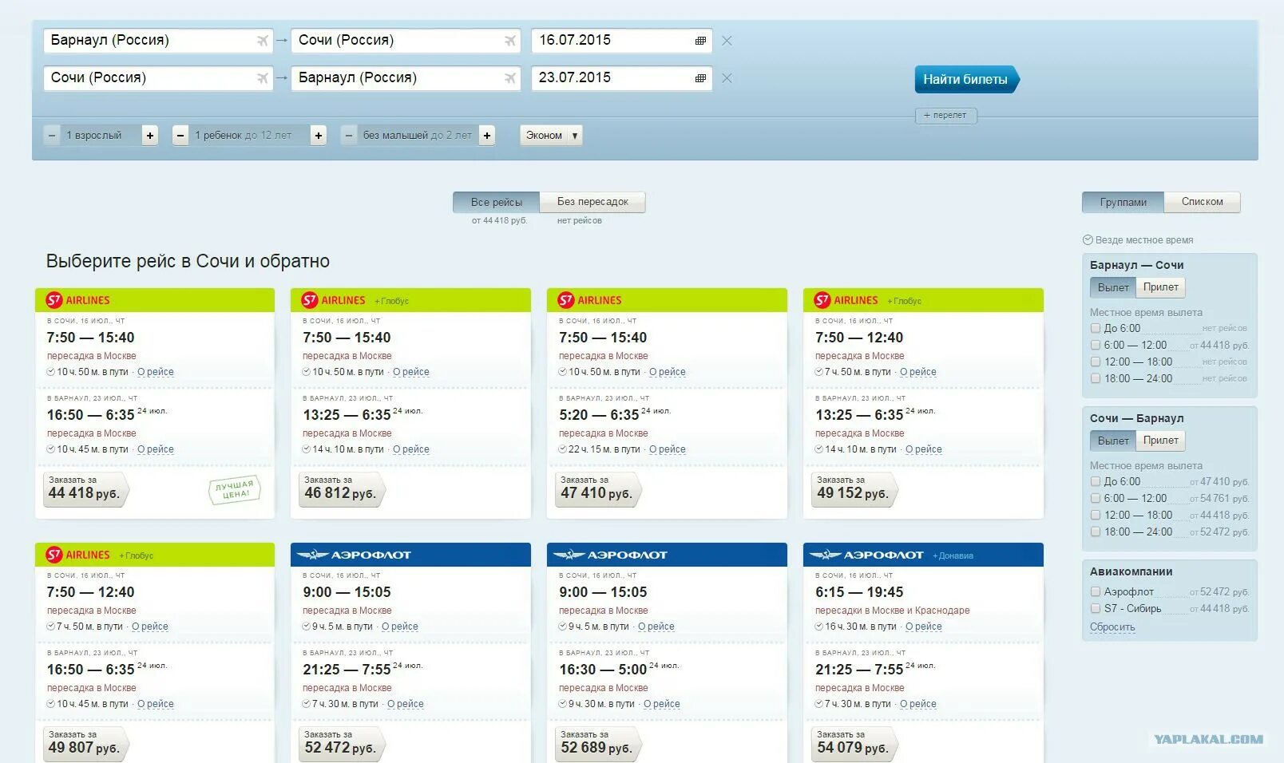Order the flight for 47 410 руб.
The image size is (1284, 763).
click(597, 488)
